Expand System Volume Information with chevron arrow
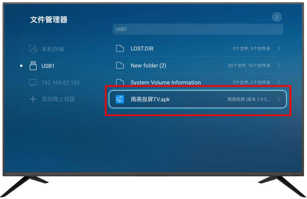The width and height of the screenshot is (307, 199). click(x=279, y=82)
